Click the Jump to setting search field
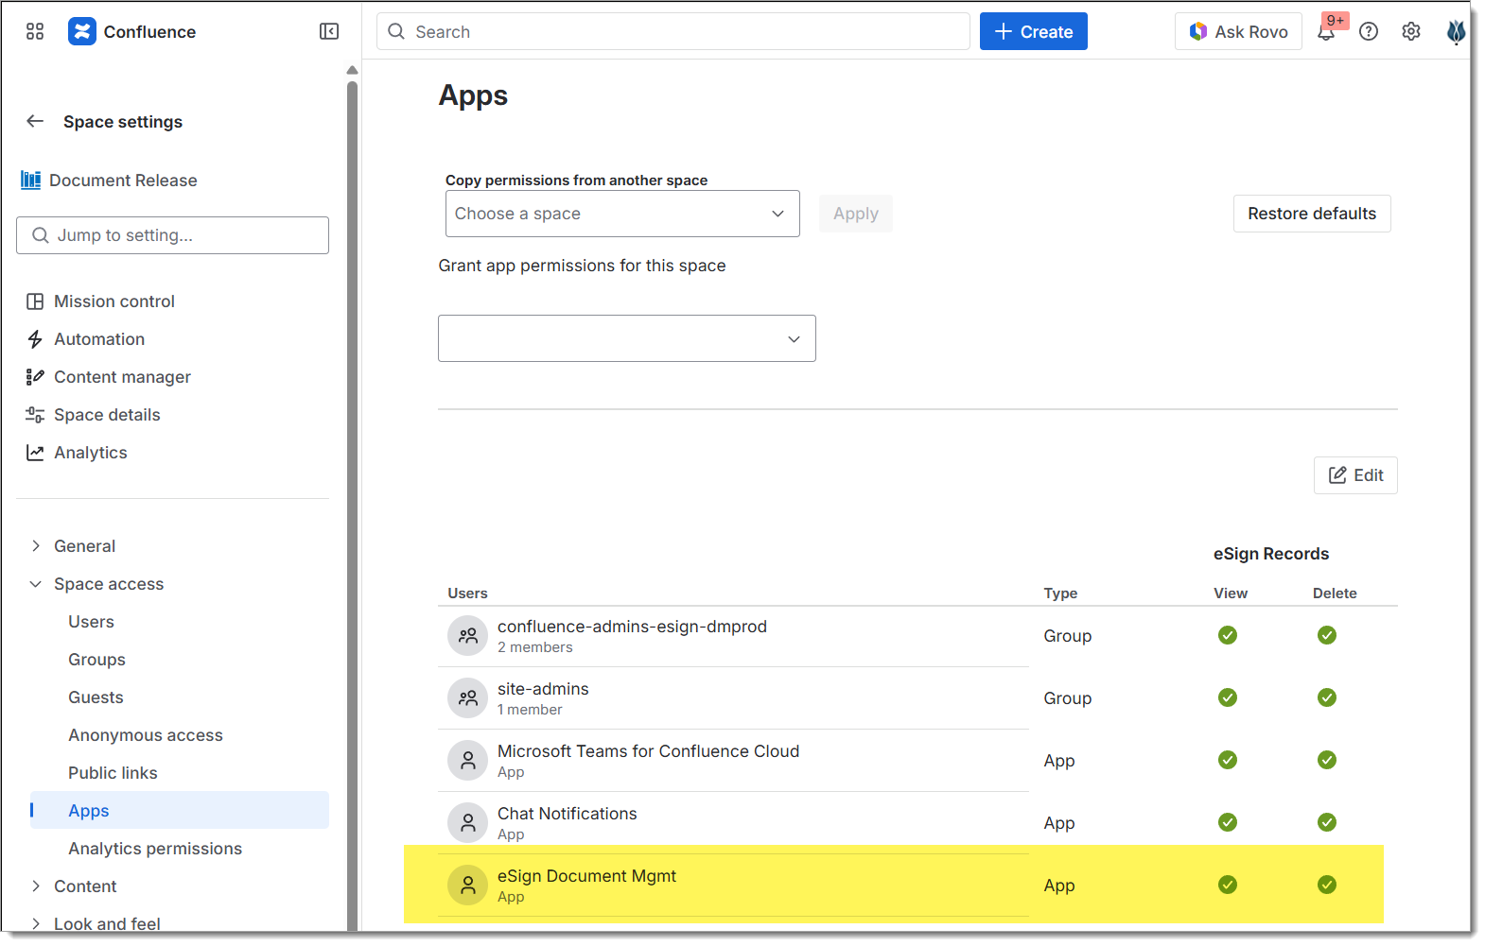The width and height of the screenshot is (1485, 946). click(x=172, y=235)
